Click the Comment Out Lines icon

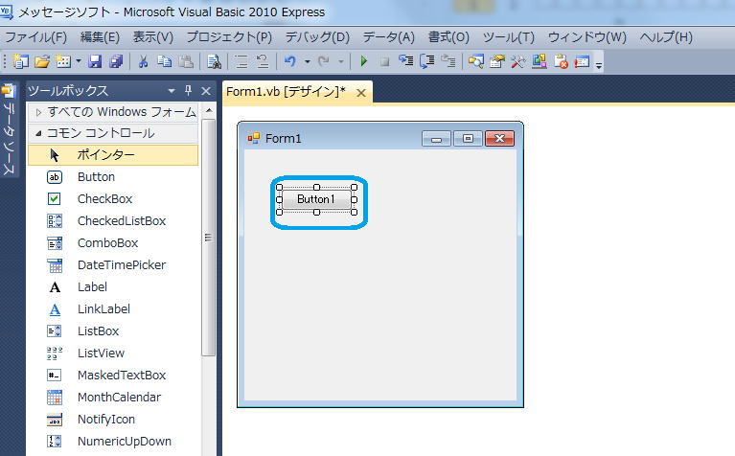(x=241, y=61)
